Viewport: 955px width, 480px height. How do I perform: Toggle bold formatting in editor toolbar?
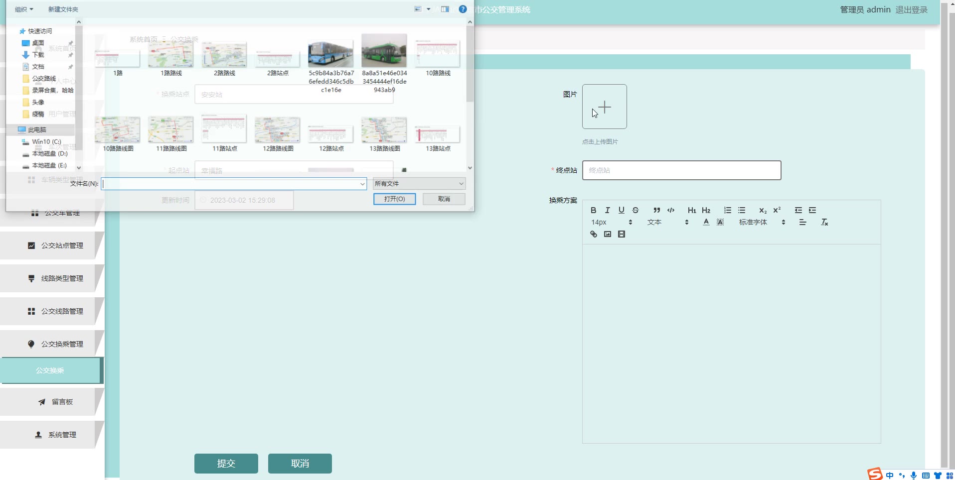(593, 210)
